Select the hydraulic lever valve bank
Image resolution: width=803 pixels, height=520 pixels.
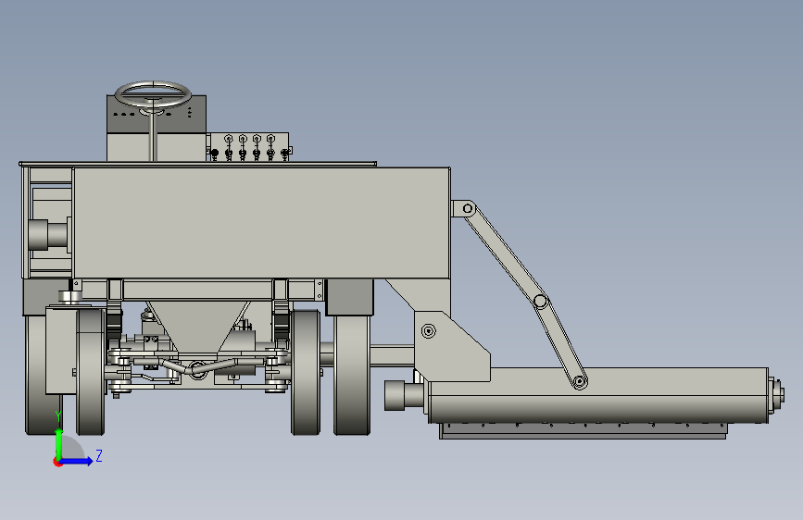[x=250, y=147]
